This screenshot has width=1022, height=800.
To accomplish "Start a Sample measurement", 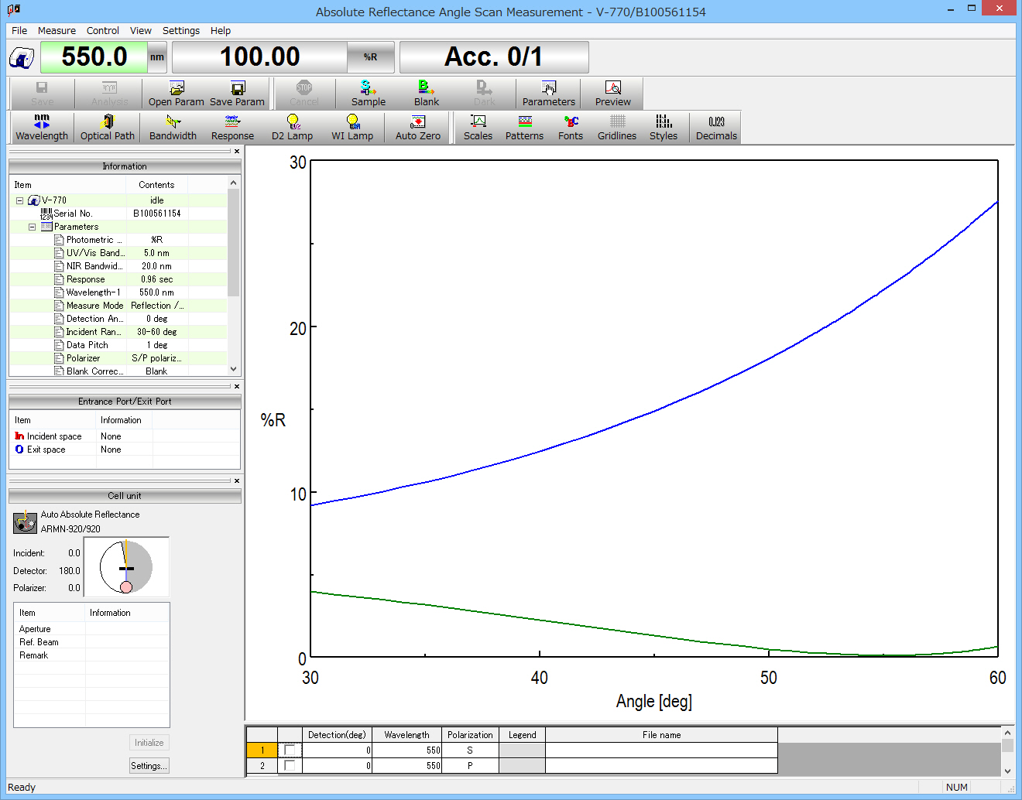I will (x=367, y=94).
